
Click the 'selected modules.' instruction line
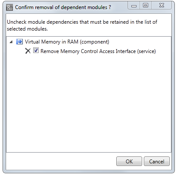click(x=27, y=29)
